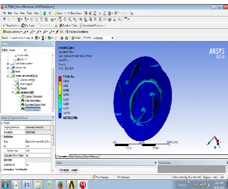This screenshot has width=228, height=189.
Task: Open contours style dropdown
Action: (x=44, y=38)
